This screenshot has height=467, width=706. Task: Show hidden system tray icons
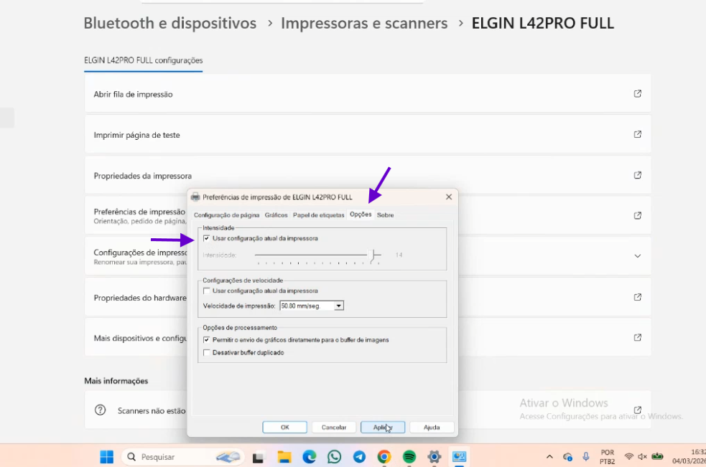549,457
